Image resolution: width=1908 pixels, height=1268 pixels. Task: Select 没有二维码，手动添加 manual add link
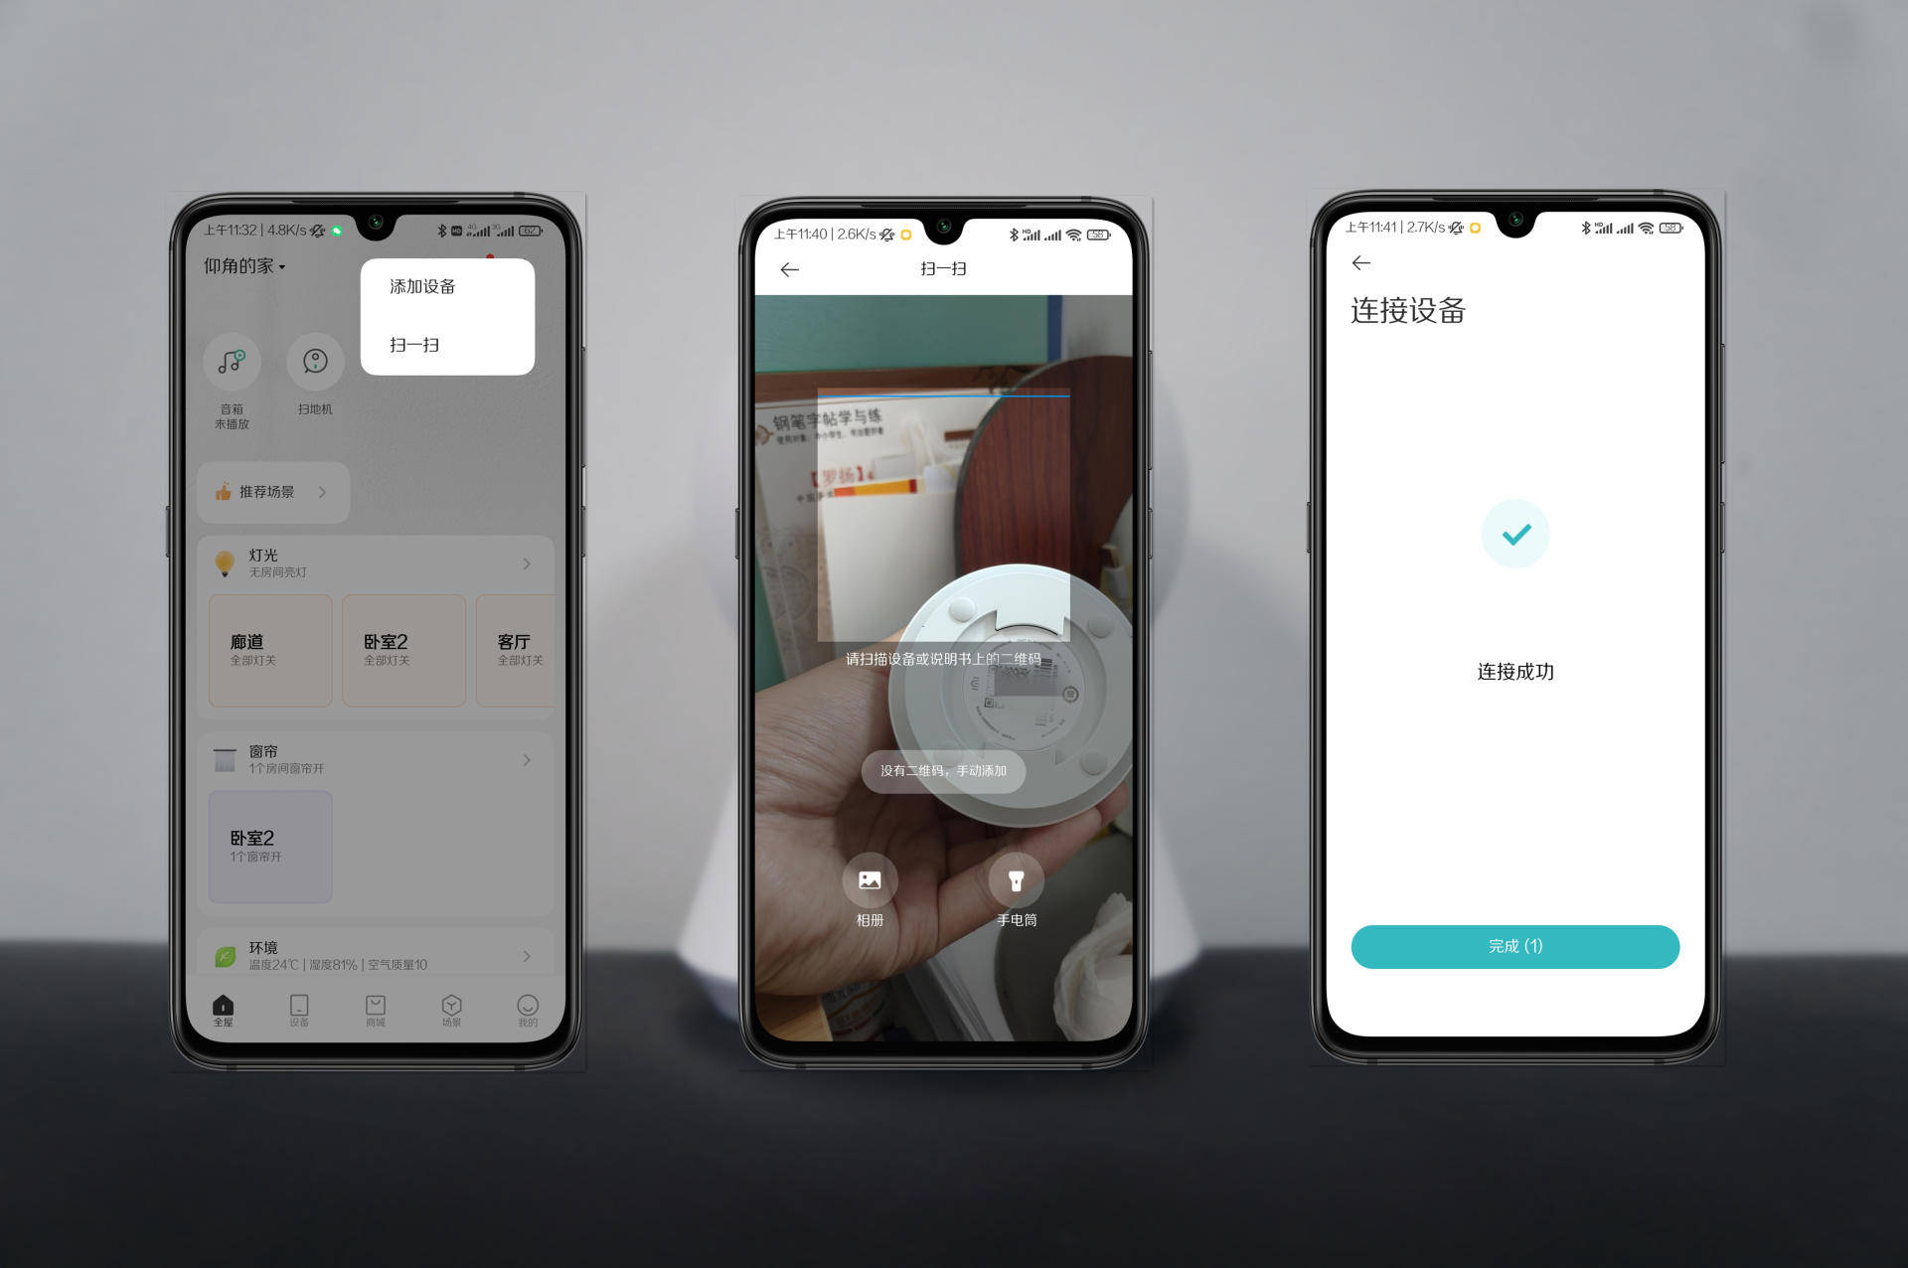[x=943, y=771]
